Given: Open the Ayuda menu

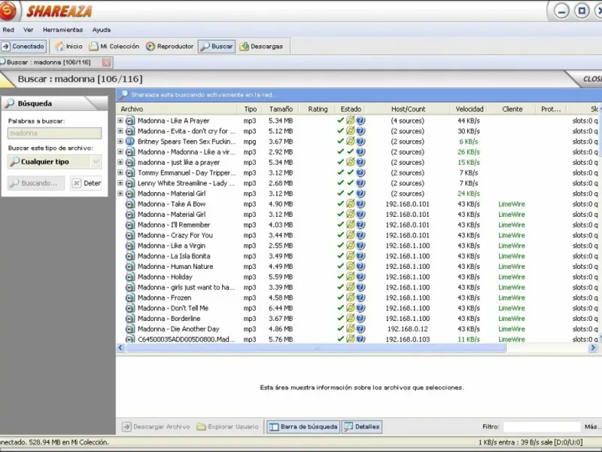Looking at the screenshot, I should 101,30.
